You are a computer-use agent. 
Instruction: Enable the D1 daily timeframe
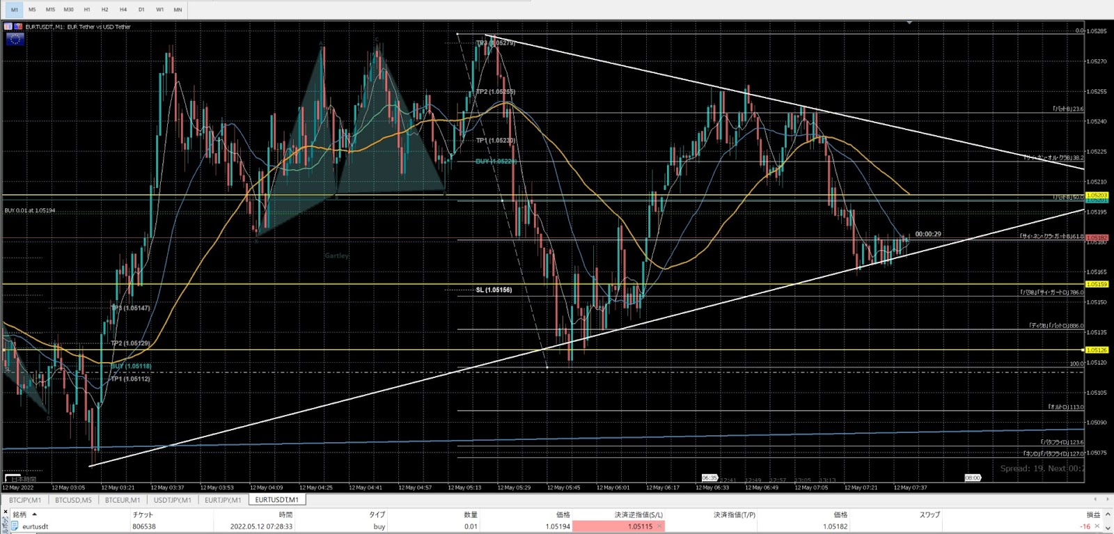(x=141, y=10)
